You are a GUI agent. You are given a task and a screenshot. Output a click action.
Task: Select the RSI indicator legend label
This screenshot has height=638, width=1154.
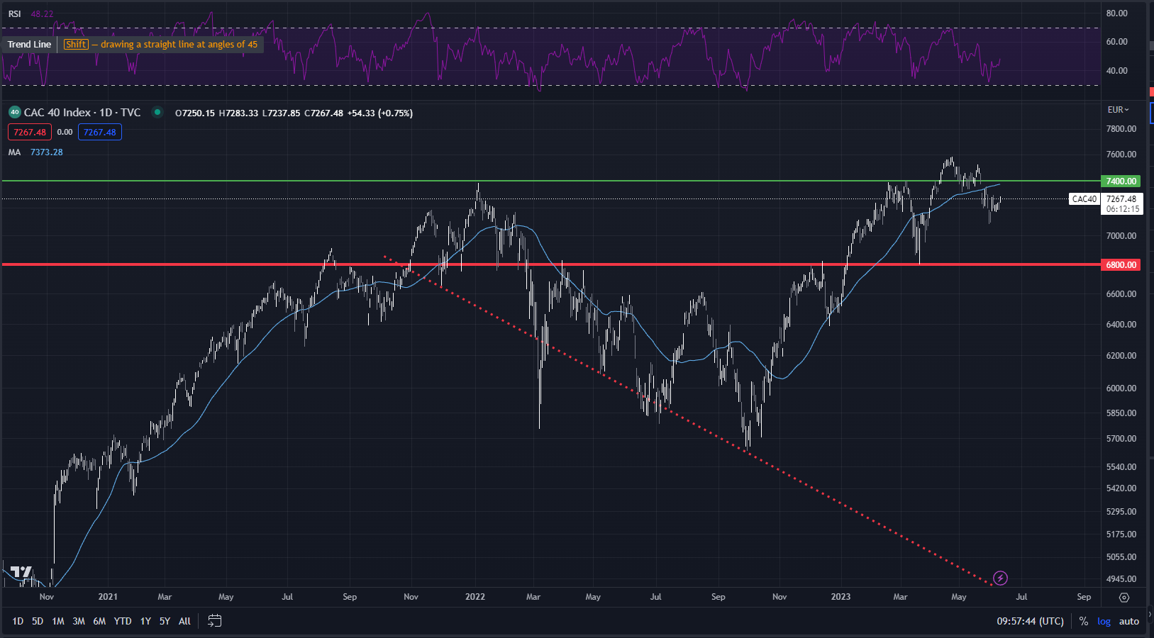pyautogui.click(x=14, y=14)
